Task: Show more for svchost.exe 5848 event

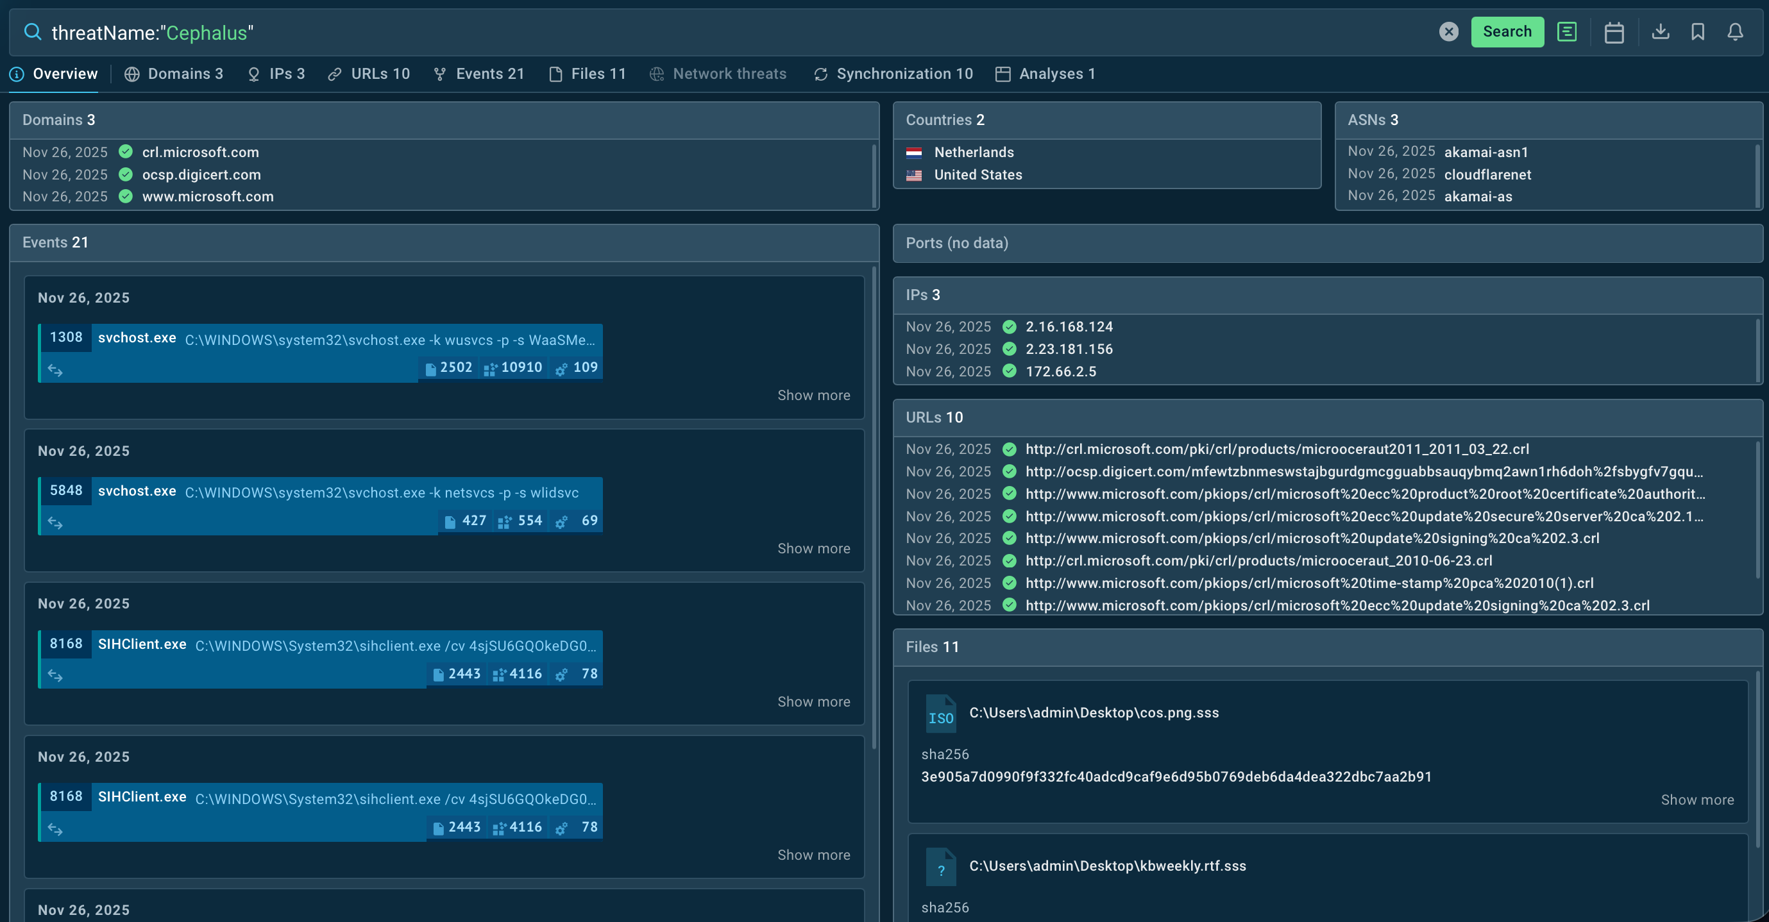Action: pyautogui.click(x=813, y=549)
